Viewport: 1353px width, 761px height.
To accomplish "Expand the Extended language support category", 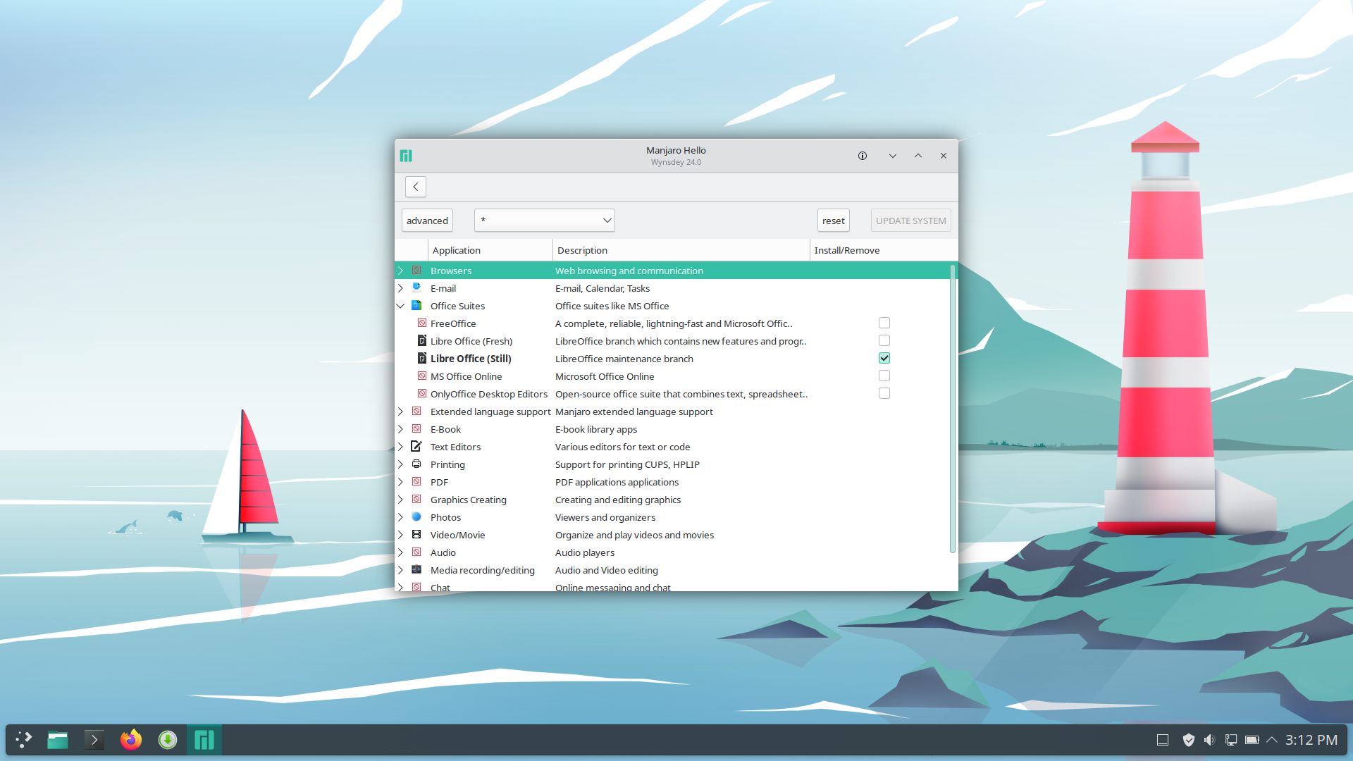I will tap(400, 412).
